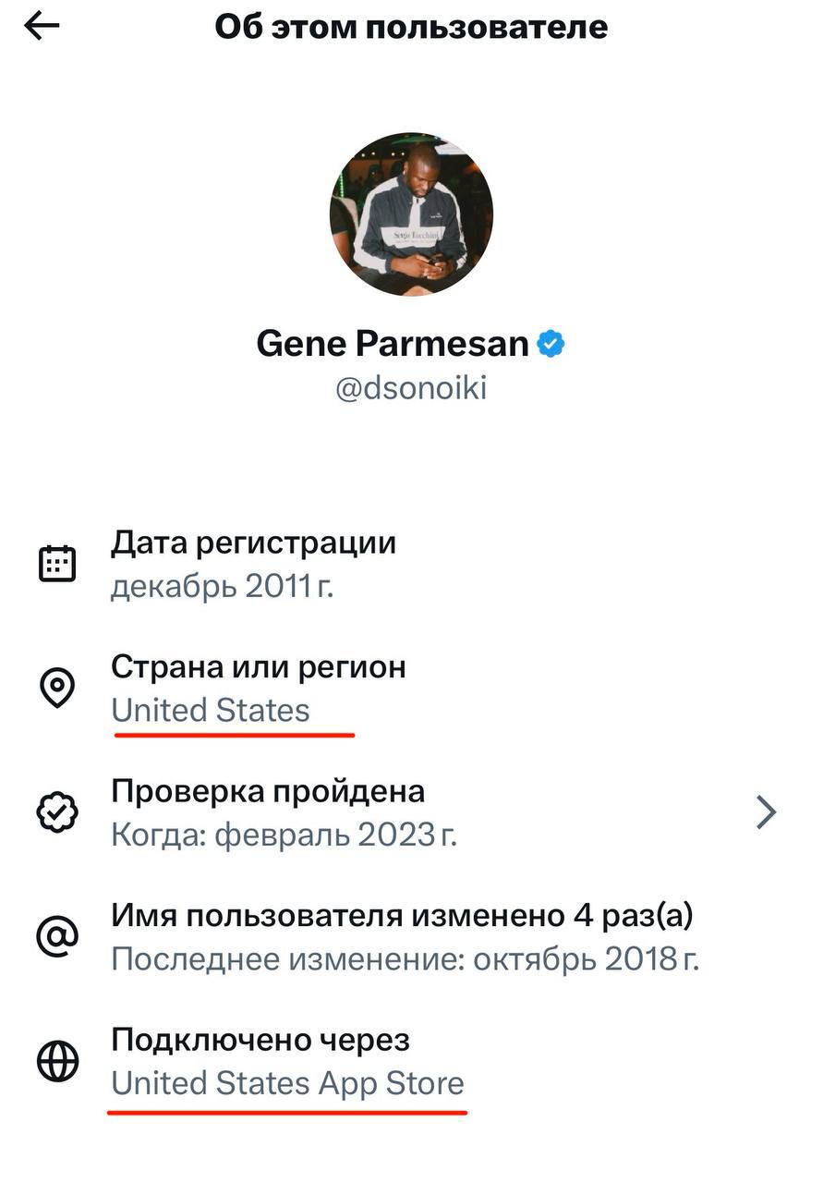Click "декабрь 2011 г." date value
Screen dimensions: 823x1183
tap(222, 587)
